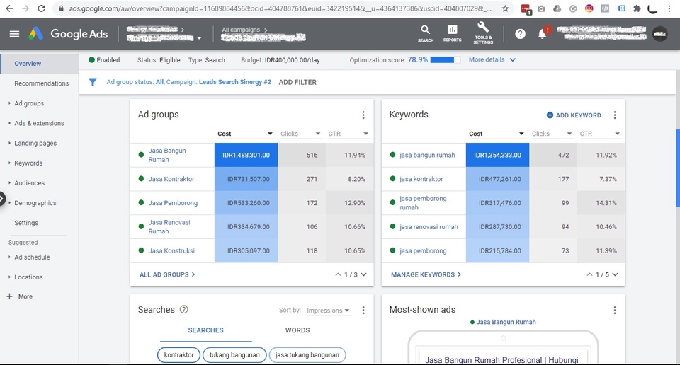Click optimization score progress bar

click(445, 59)
